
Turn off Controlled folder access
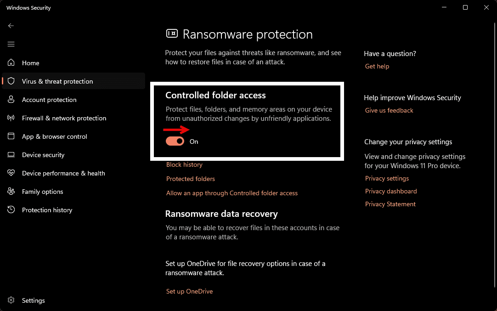tap(175, 141)
